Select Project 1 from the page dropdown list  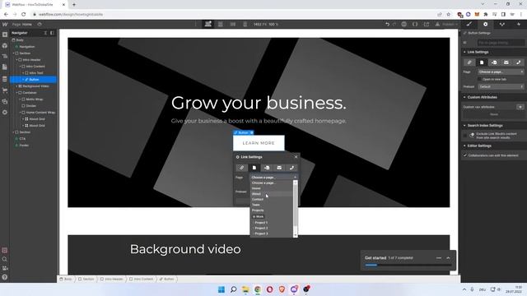272,223
